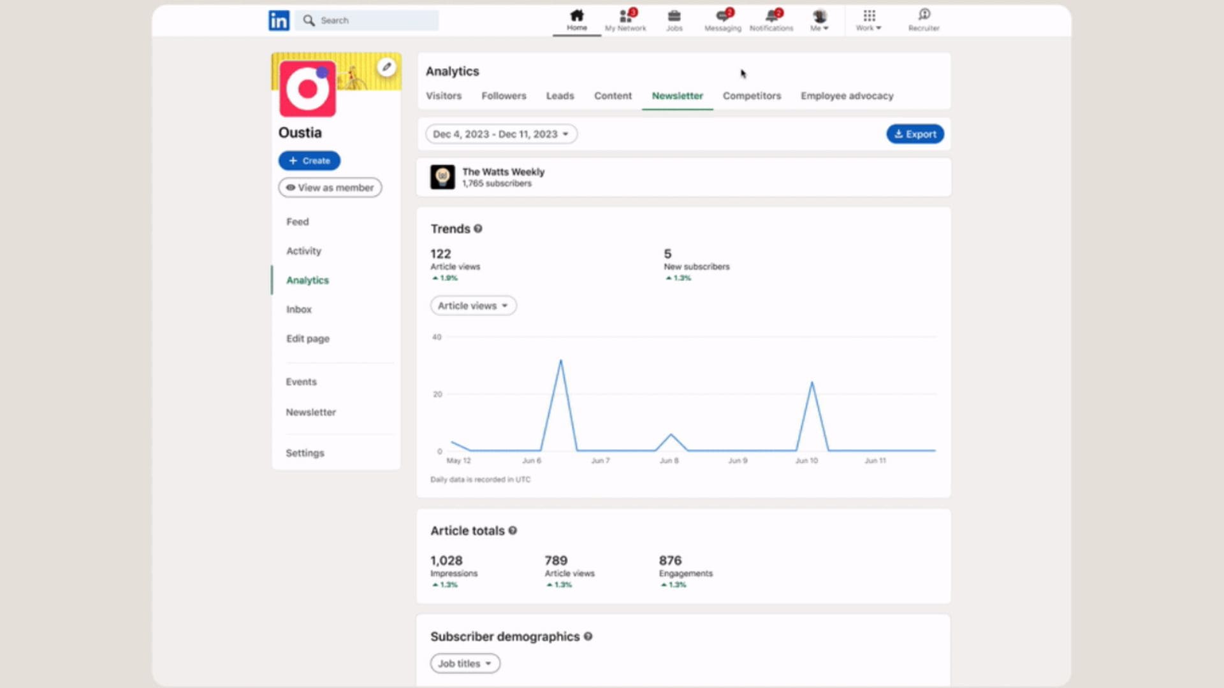Click the pencil edit cover icon
1224x688 pixels.
pos(386,67)
